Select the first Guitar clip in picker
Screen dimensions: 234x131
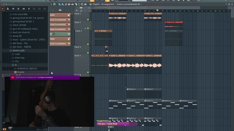coord(60,15)
